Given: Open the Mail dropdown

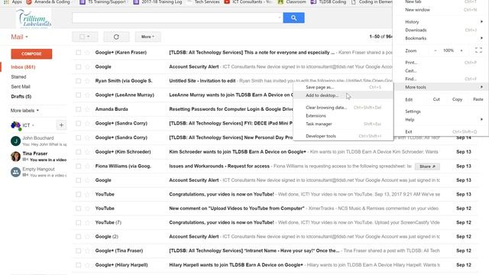Looking at the screenshot, I should tap(19, 37).
